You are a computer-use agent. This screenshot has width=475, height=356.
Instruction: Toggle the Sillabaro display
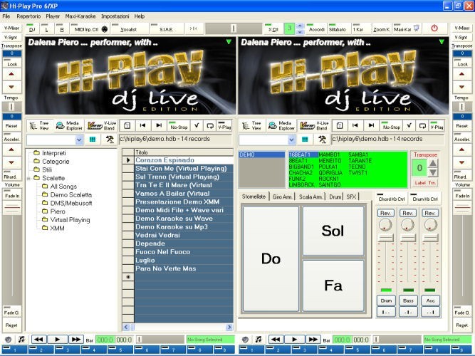(x=338, y=29)
